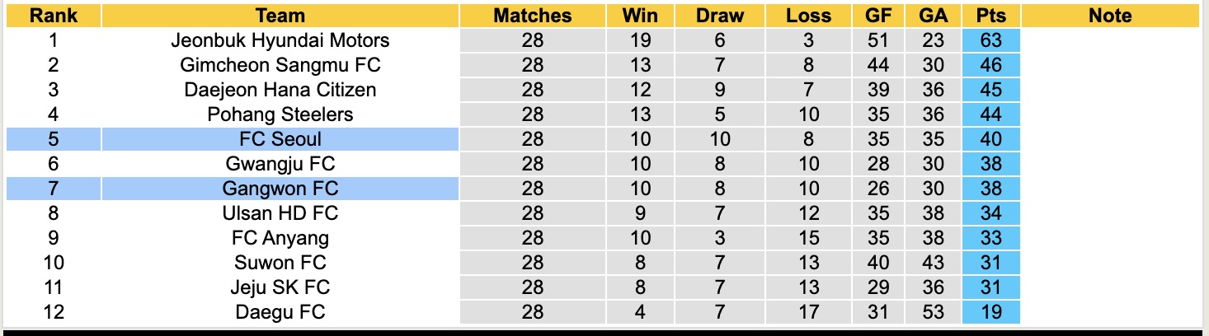1209x336 pixels.
Task: Click the Team column header
Action: (280, 15)
